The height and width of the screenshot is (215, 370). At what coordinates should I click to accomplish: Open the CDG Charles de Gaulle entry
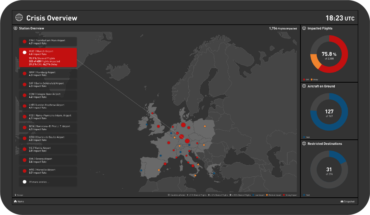pos(48,139)
